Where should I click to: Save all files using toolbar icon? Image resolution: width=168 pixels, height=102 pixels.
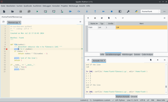(x=29, y=11)
